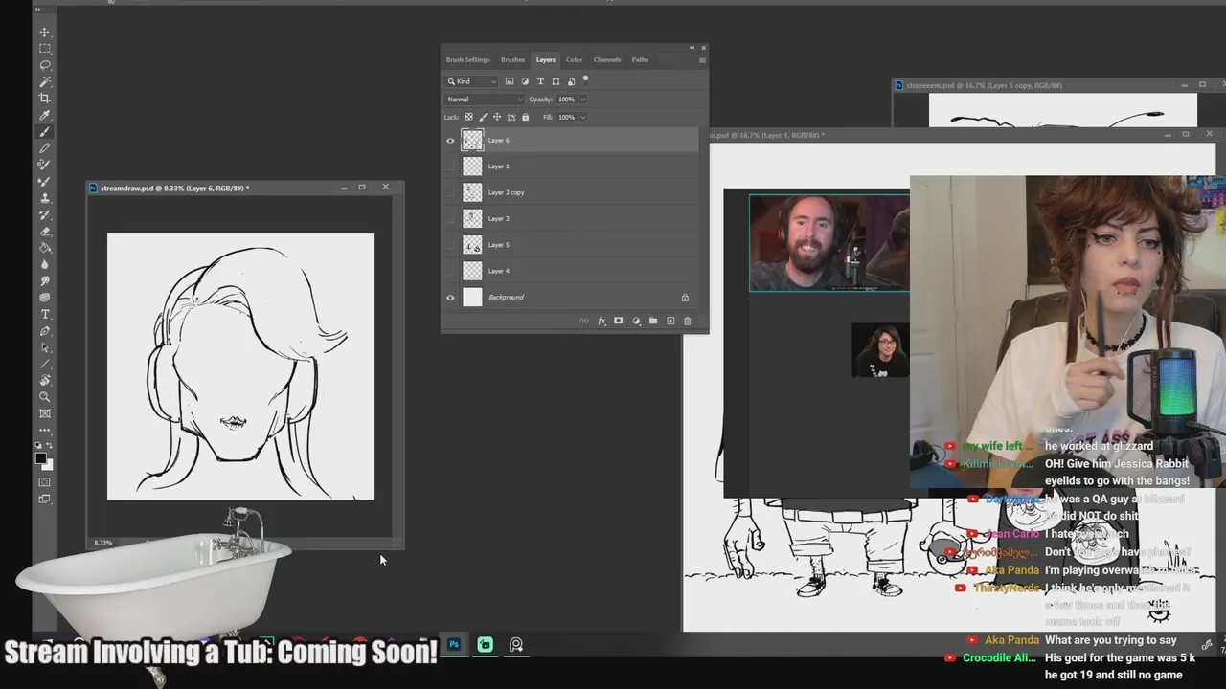Screen dimensions: 1226x689
Task: Switch to the Brushes tab
Action: (x=512, y=59)
